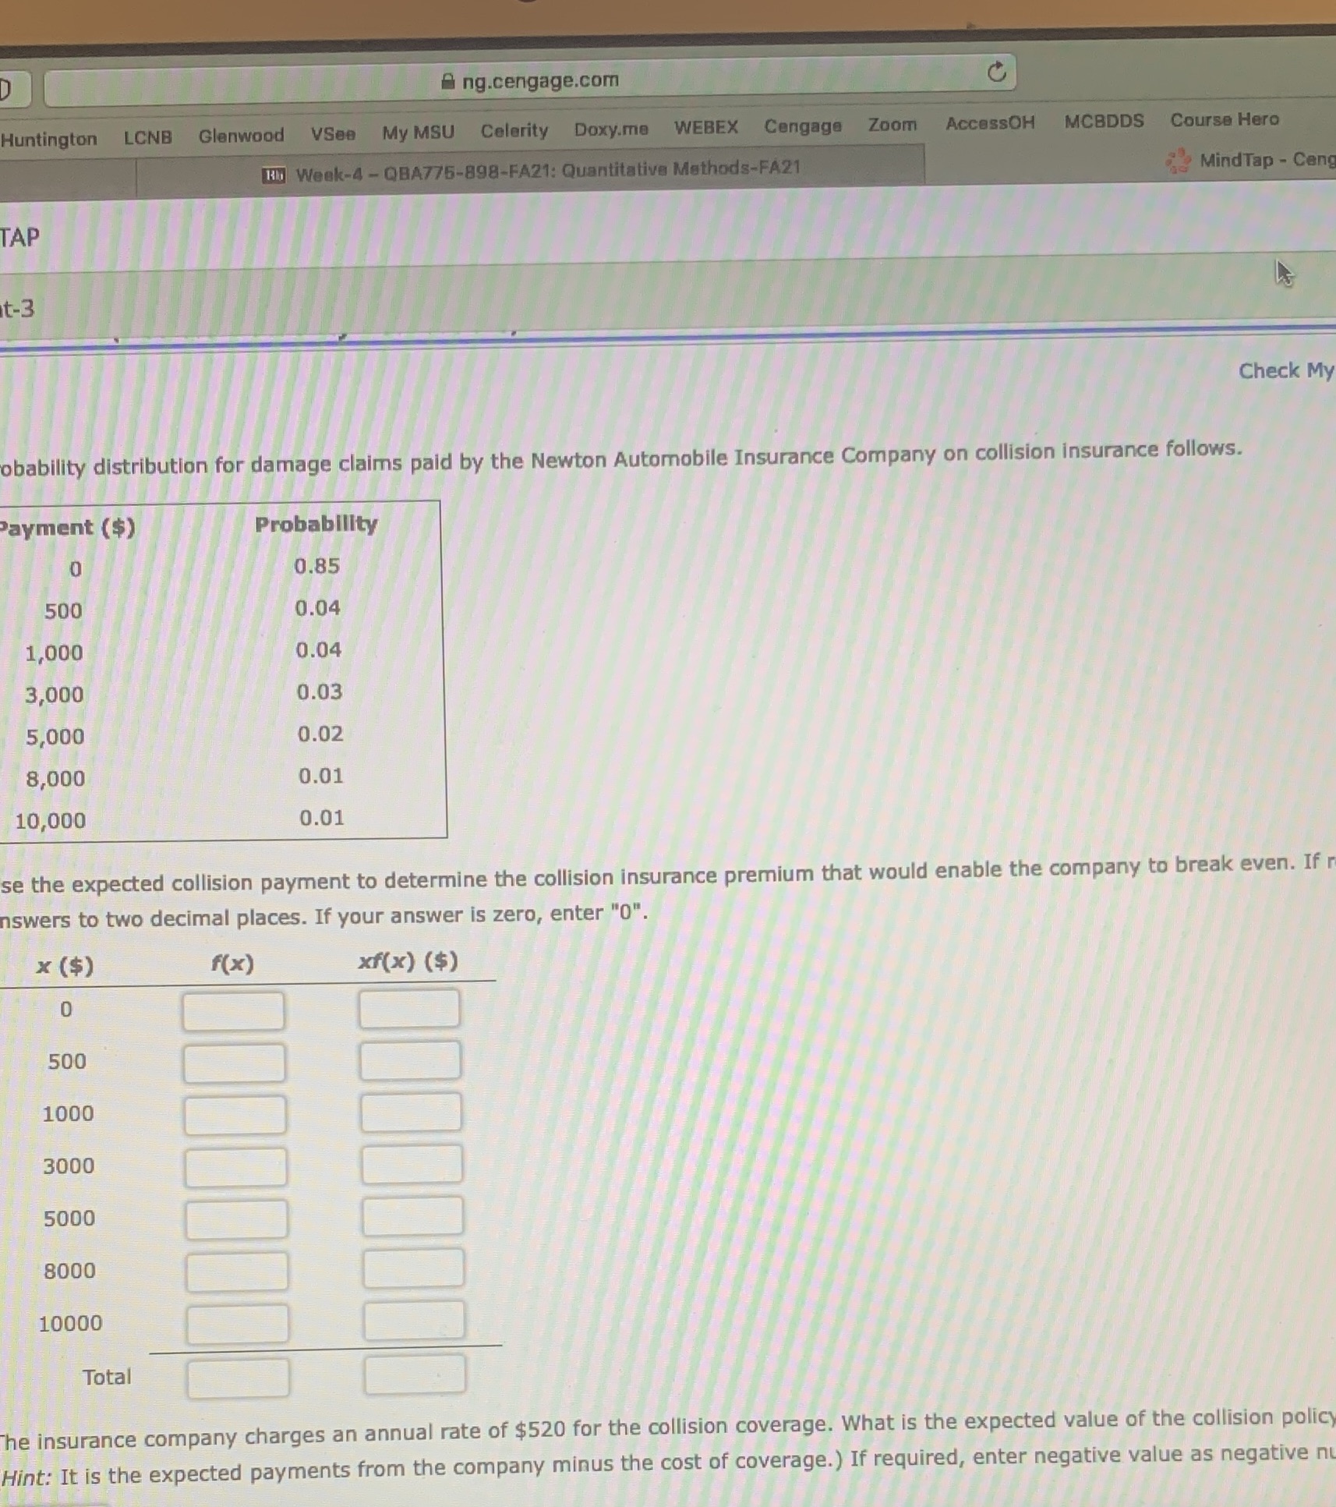The height and width of the screenshot is (1507, 1336).
Task: Click the xf(x) ($) column header
Action: pos(408,961)
